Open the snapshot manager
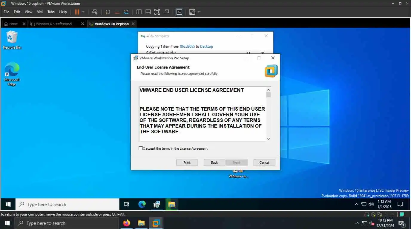Screen dimensions: 411x229 (x=126, y=12)
